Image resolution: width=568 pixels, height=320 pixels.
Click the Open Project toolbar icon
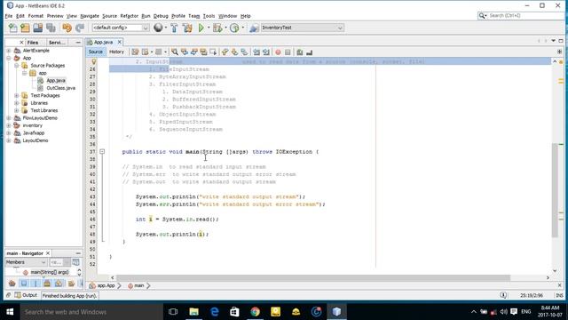coord(37,28)
